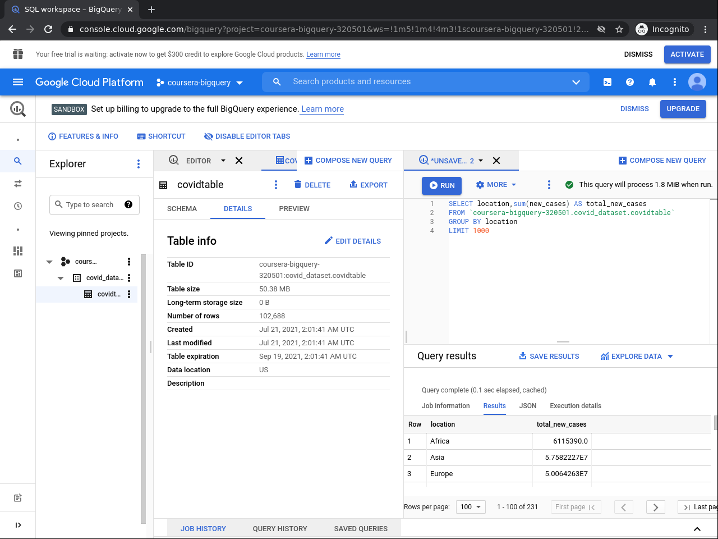Dismiss the sandbox billing banner
718x539 pixels.
(634, 109)
